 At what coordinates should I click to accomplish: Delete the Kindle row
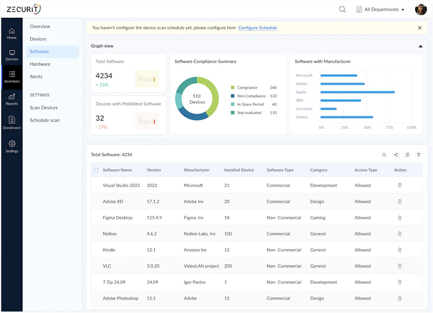pyautogui.click(x=399, y=250)
